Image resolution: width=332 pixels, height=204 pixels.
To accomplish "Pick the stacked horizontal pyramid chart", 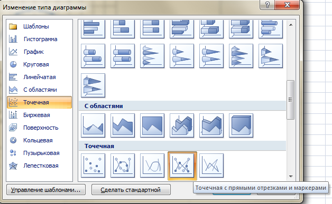I will click(271, 56).
